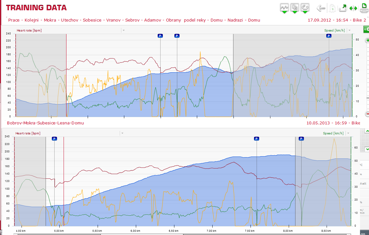This screenshot has width=369, height=235.
Task: Print the training data via printer icon
Action: point(364,8)
